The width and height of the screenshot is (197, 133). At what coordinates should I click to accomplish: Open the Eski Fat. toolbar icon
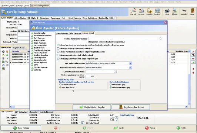click(157, 11)
